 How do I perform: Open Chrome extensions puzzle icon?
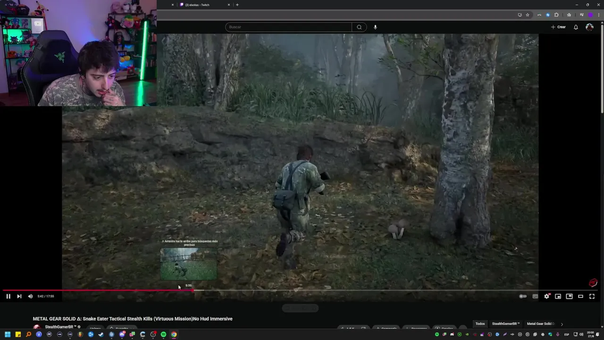[556, 15]
